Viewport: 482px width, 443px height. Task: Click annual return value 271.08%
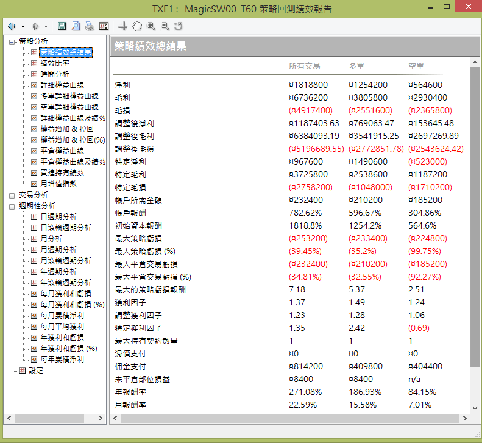(305, 392)
